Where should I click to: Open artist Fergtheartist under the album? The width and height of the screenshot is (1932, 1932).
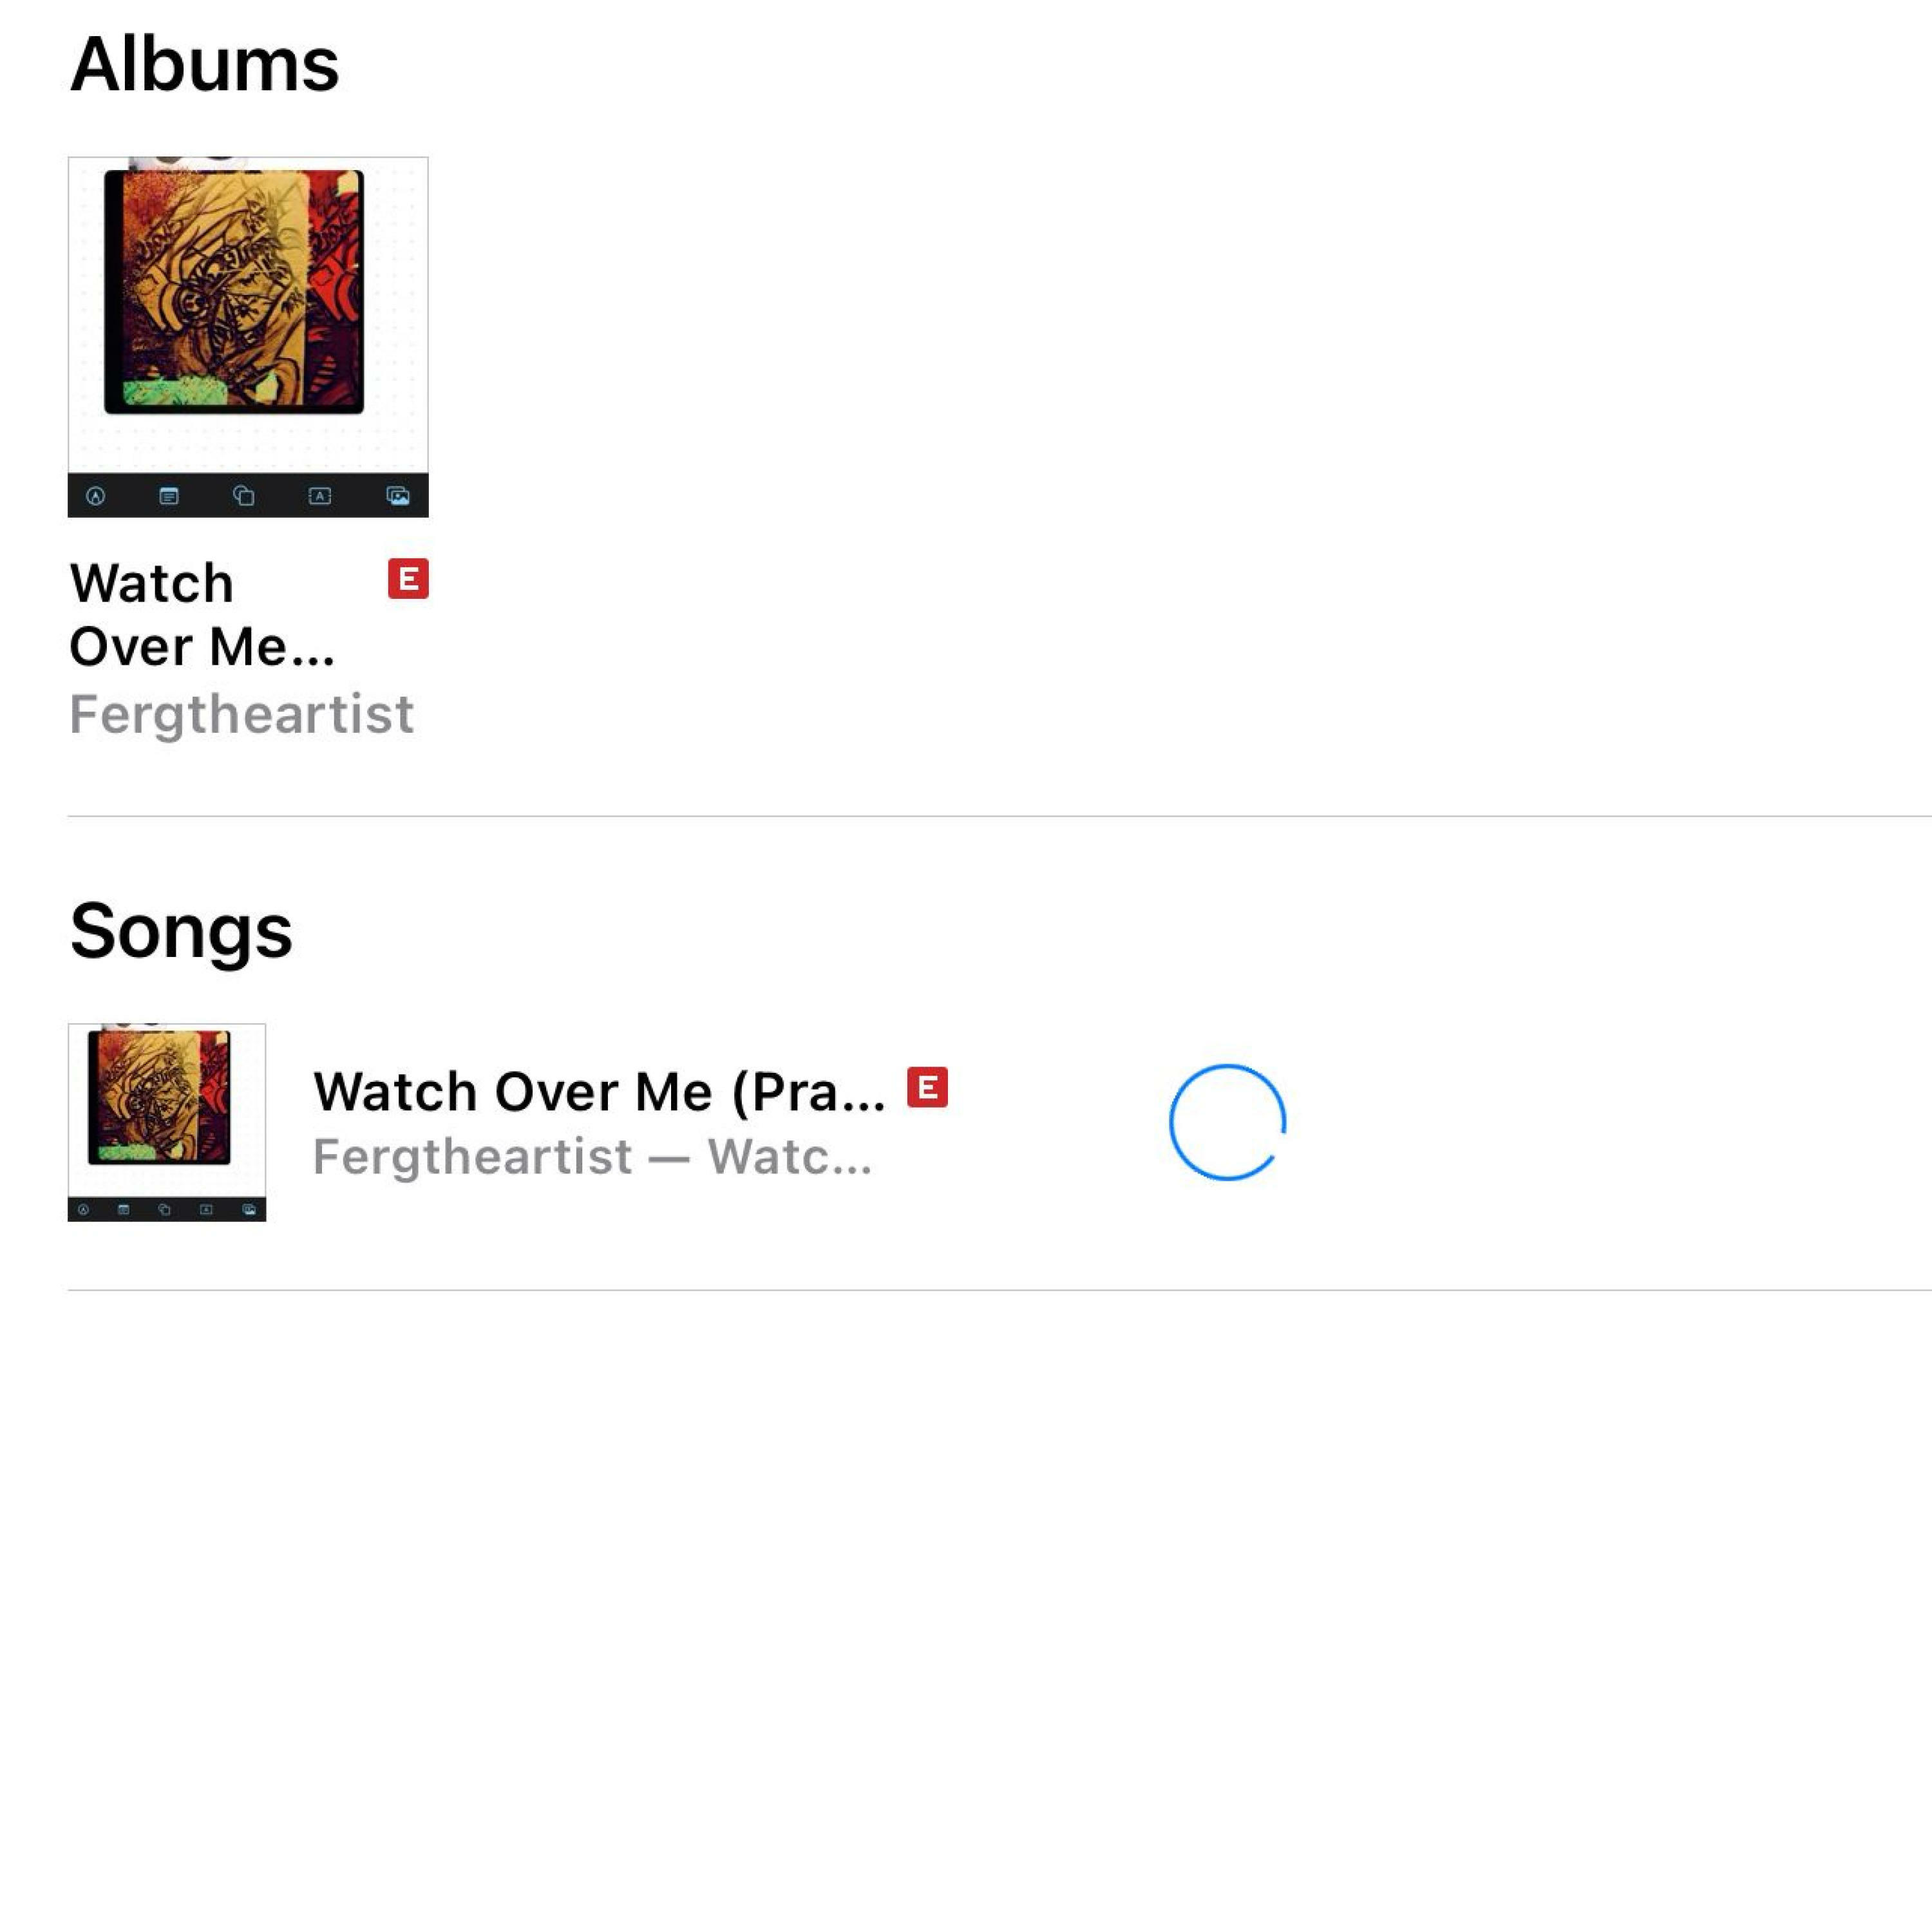(241, 714)
